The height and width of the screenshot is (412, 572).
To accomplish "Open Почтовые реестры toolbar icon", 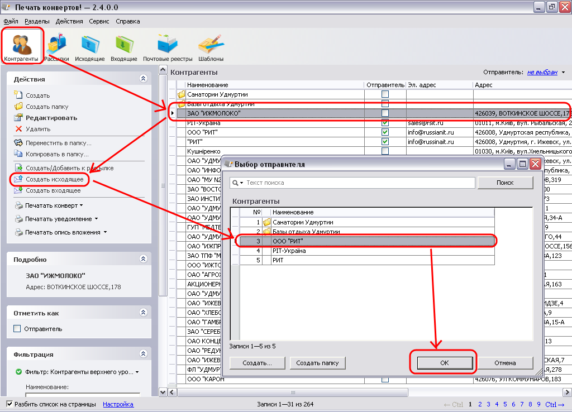I will click(168, 46).
